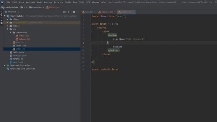Click the collapse all icon in Project panel
This screenshot has width=217, height=122.
click(68, 12)
